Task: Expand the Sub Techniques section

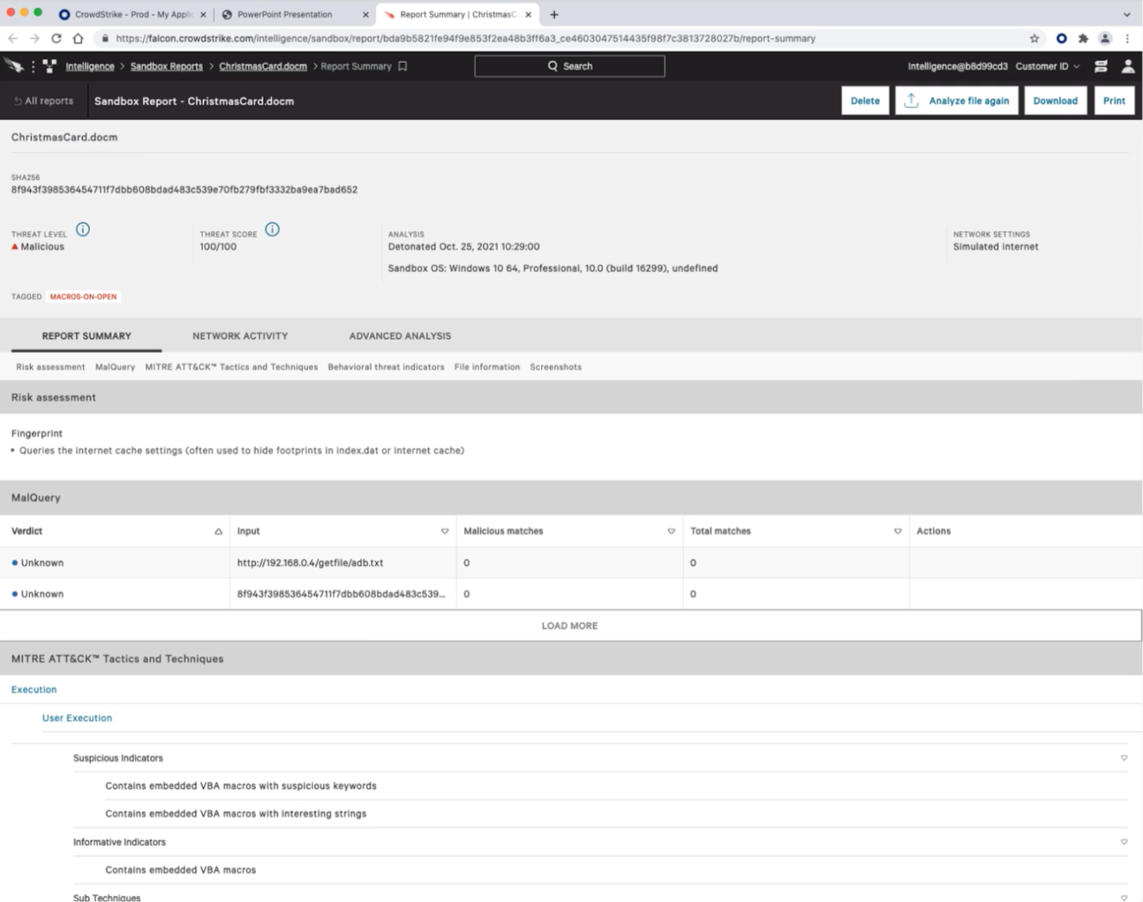Action: (1124, 898)
